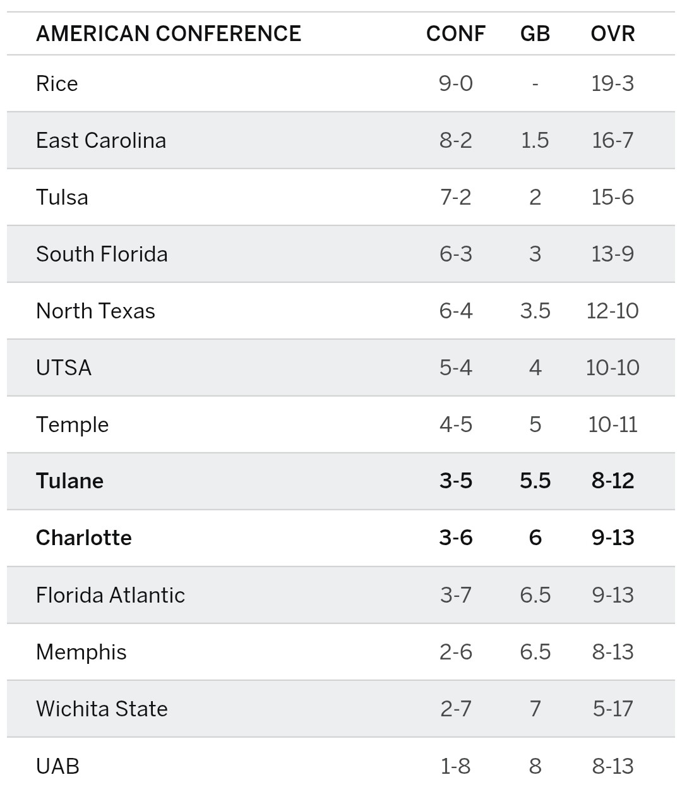Click Tulane's 3-5 conference record

[x=455, y=481]
